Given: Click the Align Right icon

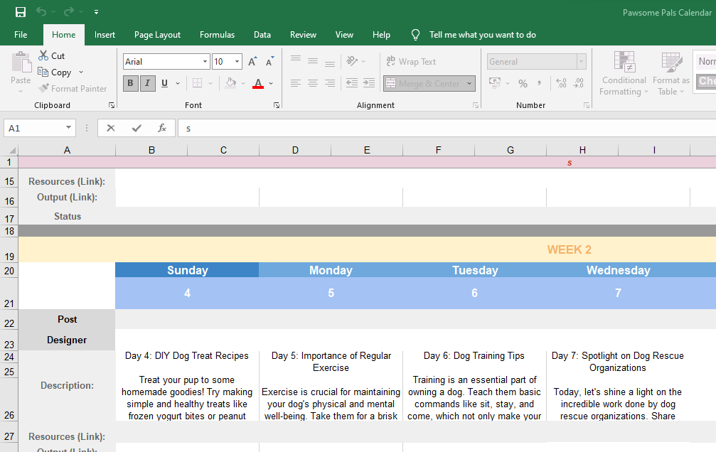Looking at the screenshot, I should click(330, 83).
